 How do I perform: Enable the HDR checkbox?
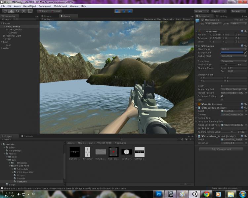tap(222, 100)
